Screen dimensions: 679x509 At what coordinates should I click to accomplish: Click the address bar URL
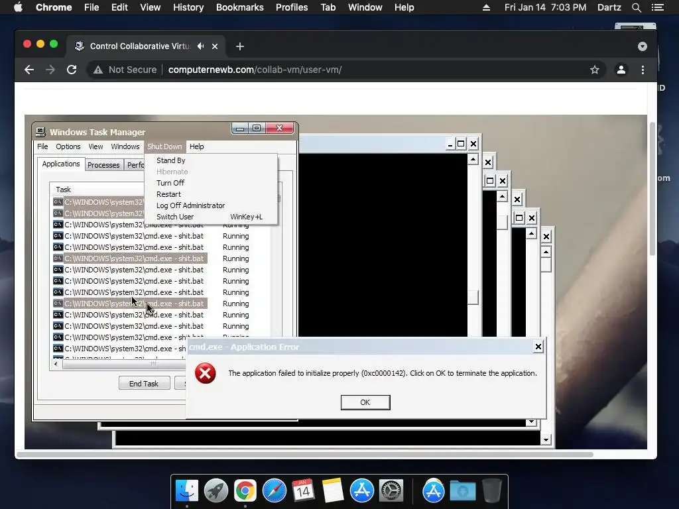(255, 70)
